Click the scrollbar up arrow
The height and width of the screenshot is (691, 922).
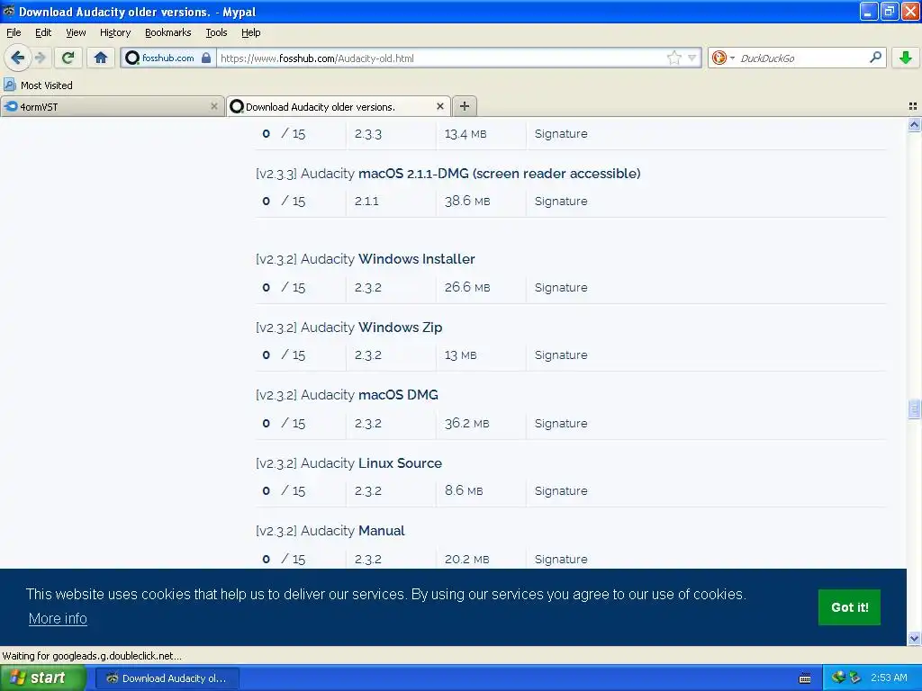click(914, 124)
